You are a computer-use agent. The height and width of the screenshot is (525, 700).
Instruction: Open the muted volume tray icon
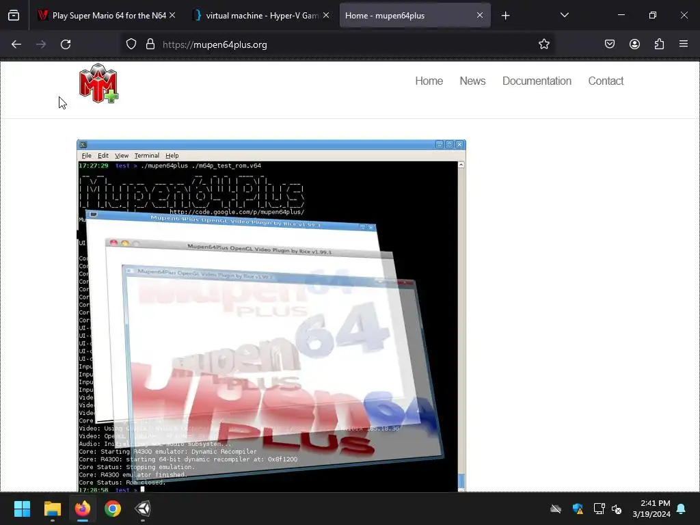pos(617,509)
